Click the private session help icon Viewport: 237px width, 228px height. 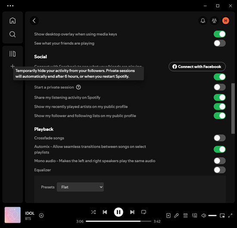[78, 87]
